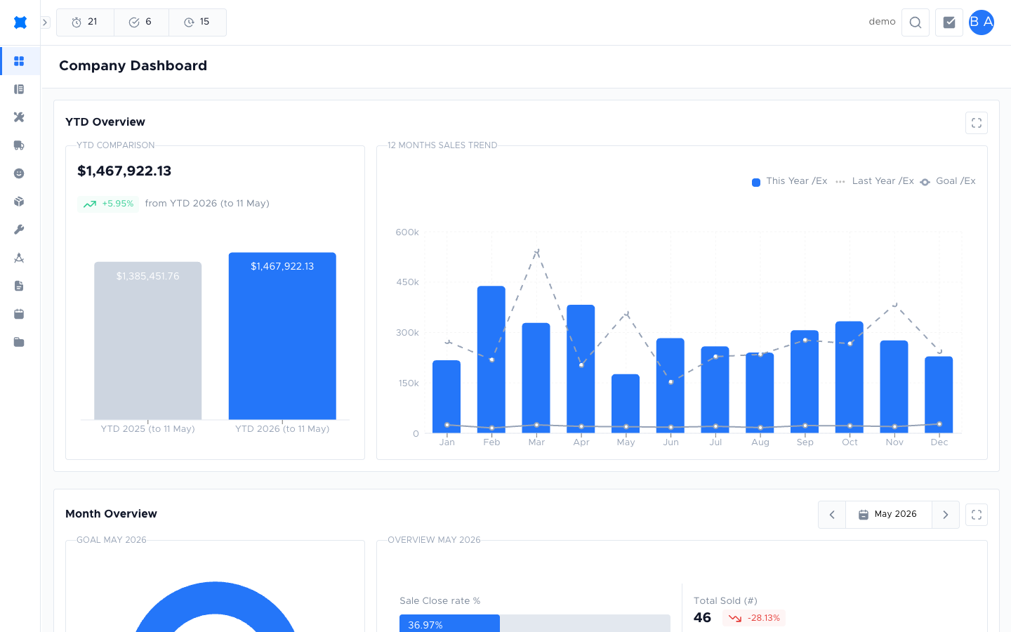Expand YTD Overview to fullscreen
Screen dimensions: 1011x632
click(977, 123)
